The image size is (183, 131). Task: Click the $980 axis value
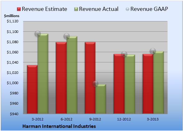pyautogui.click(x=14, y=93)
